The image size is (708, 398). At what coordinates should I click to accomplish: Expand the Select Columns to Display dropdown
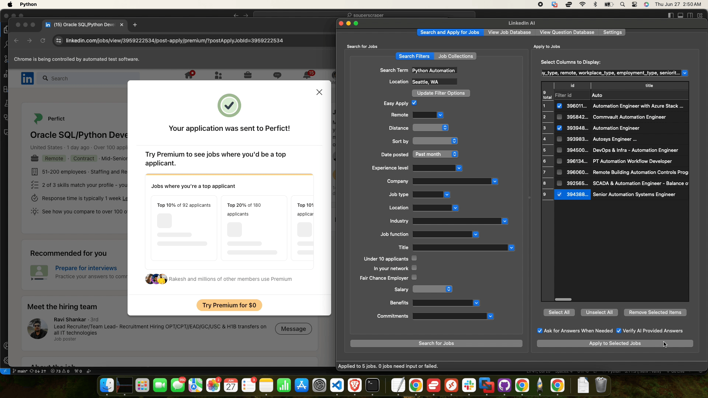[x=685, y=73]
